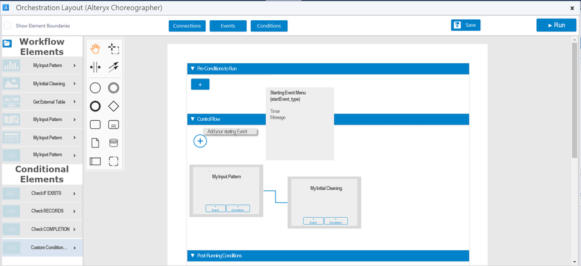The height and width of the screenshot is (266, 581).
Task: Click the ABC icon beside Check COMPLETION
Action: point(12,229)
